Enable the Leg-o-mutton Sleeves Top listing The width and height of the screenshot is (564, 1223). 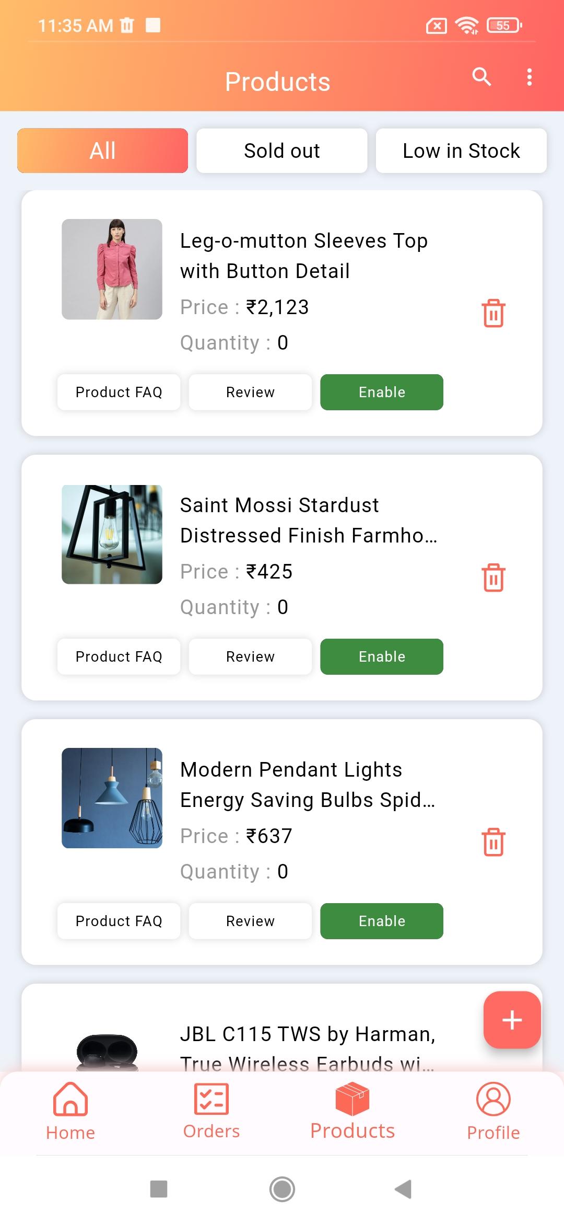pyautogui.click(x=382, y=392)
